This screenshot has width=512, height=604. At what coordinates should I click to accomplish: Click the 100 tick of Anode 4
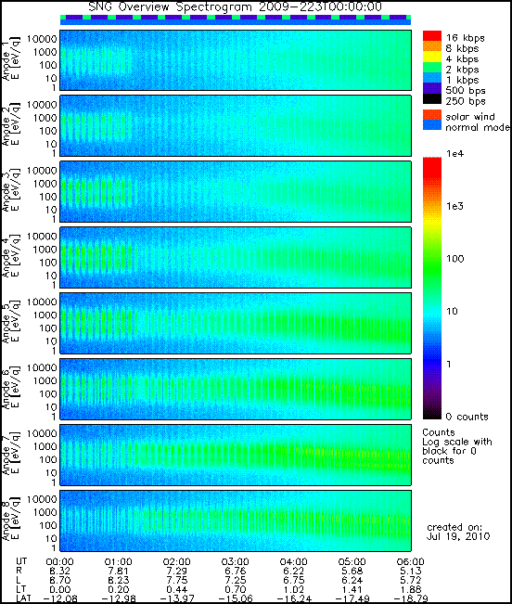click(x=47, y=263)
